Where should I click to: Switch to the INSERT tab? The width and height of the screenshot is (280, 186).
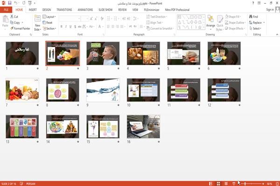click(33, 10)
